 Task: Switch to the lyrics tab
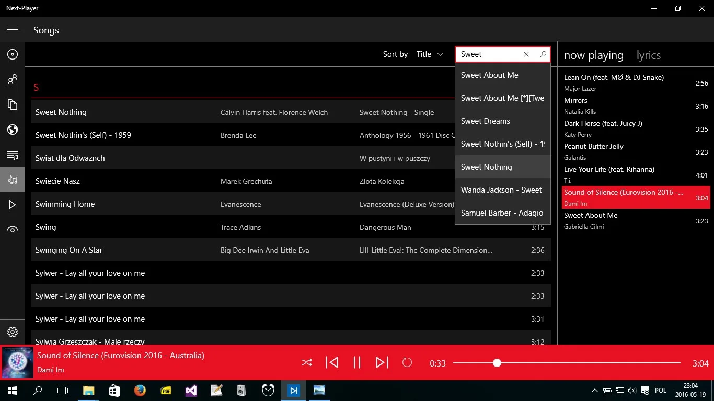click(x=649, y=55)
